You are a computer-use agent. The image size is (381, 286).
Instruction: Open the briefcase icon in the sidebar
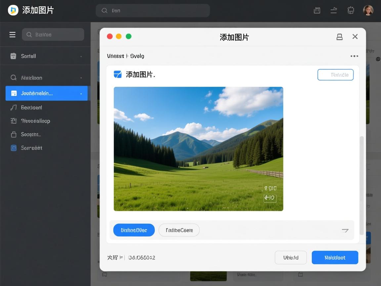tap(13, 134)
